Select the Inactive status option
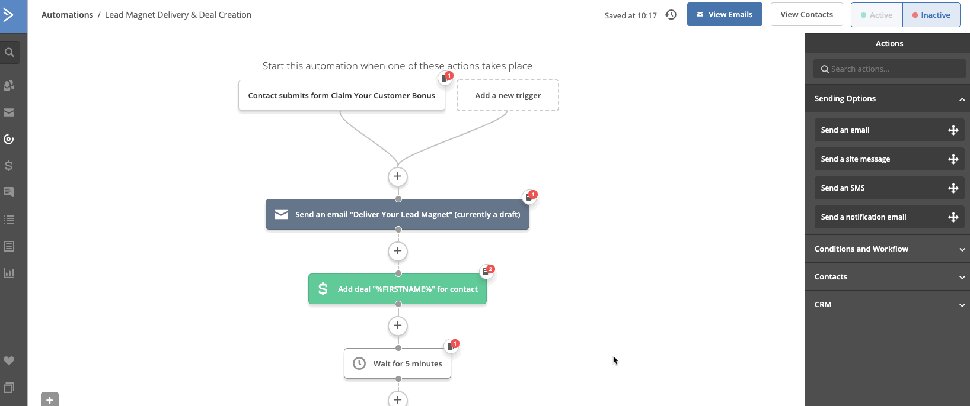 [931, 14]
